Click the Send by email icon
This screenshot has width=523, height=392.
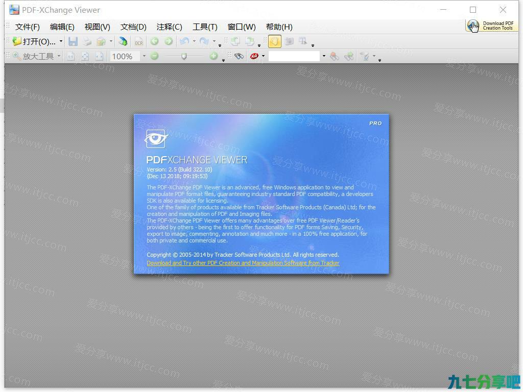click(x=101, y=41)
